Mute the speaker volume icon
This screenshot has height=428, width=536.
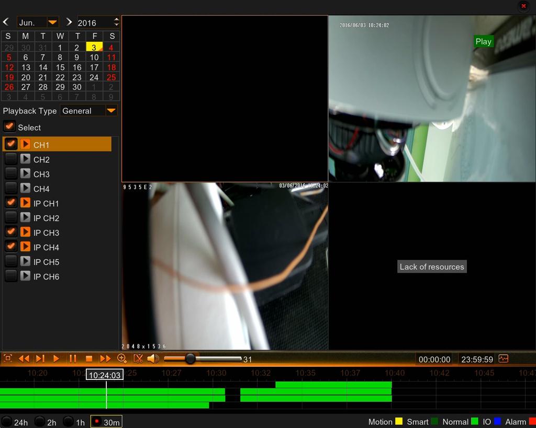click(153, 358)
